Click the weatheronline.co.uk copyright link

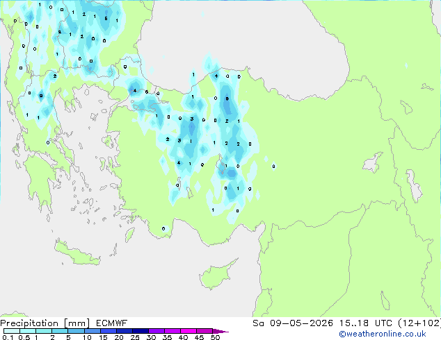[x=383, y=334]
